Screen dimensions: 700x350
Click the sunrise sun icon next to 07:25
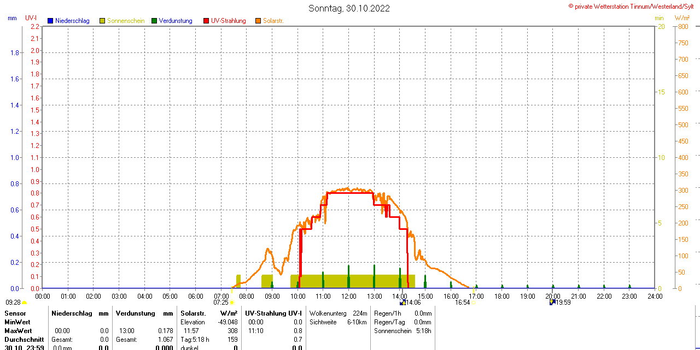(x=232, y=302)
